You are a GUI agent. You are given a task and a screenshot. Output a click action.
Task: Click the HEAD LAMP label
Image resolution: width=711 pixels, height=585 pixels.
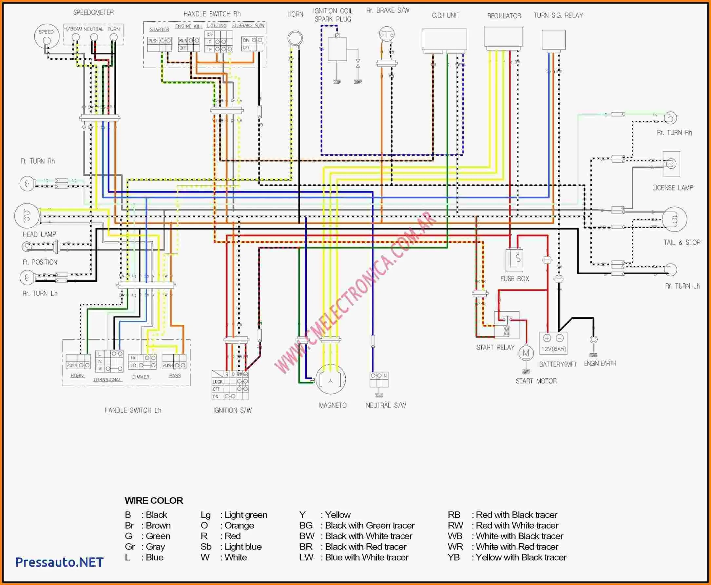tap(39, 234)
